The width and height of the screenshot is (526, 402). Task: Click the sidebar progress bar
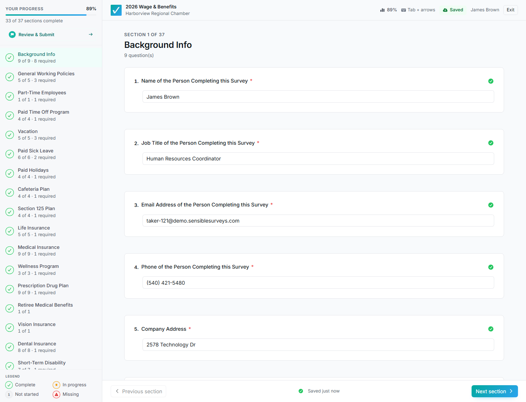(x=51, y=15)
